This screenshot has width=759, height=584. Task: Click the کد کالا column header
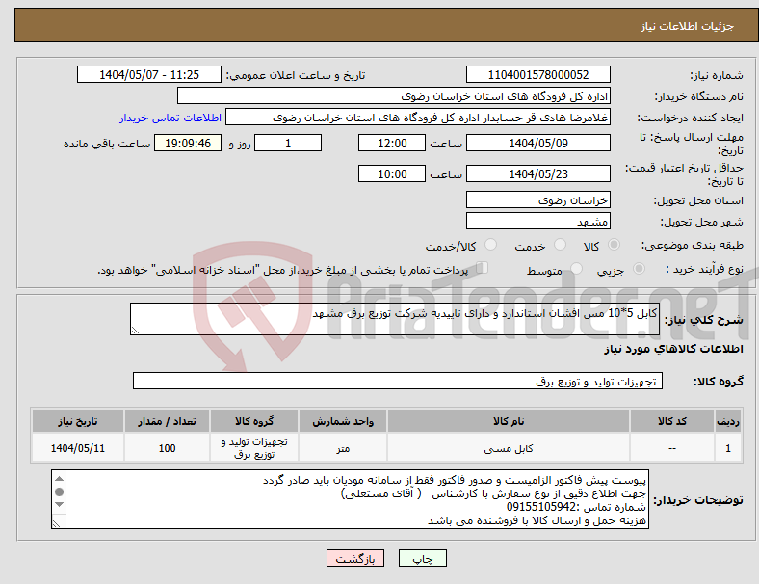pos(672,421)
